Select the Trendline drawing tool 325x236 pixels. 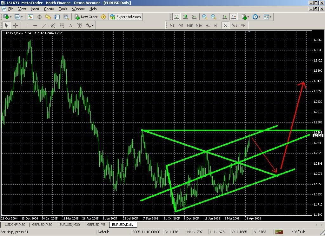44,25
